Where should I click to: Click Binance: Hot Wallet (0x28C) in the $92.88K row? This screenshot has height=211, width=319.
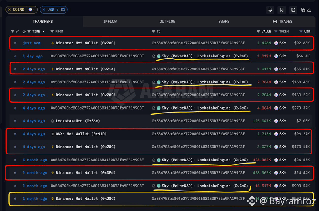pos(85,43)
